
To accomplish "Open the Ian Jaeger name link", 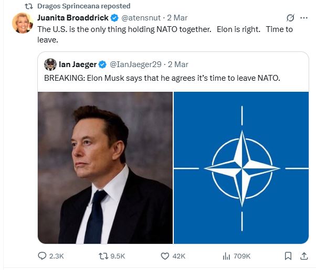I will 77,64.
